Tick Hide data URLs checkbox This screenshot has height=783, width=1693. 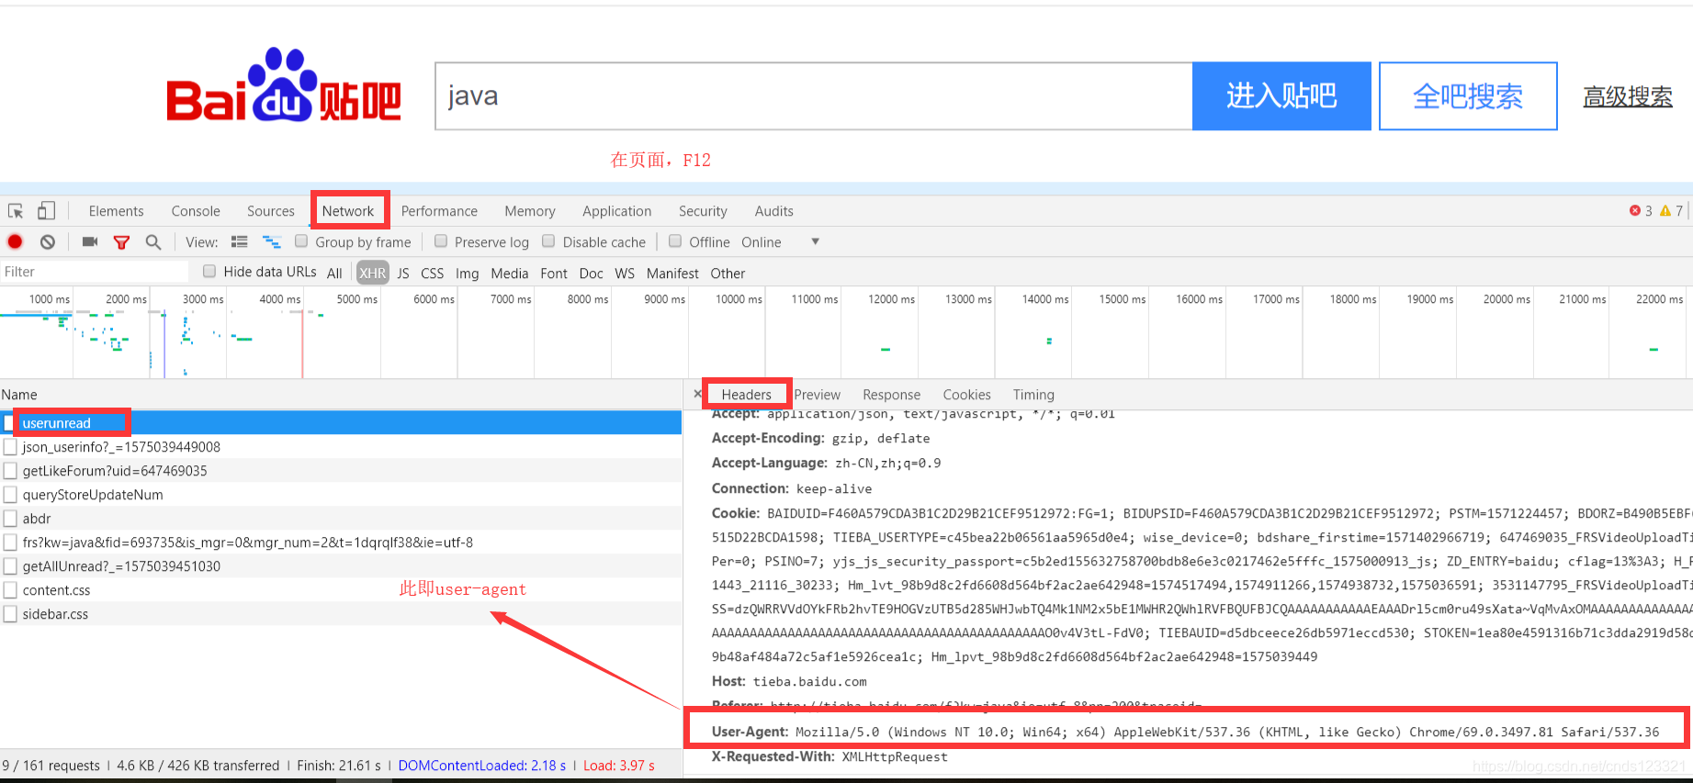pos(209,272)
